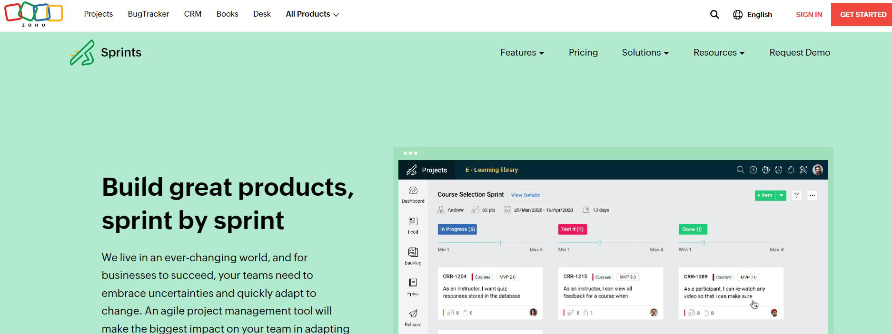
Task: Click the timer clock icon in header
Action: point(779,170)
